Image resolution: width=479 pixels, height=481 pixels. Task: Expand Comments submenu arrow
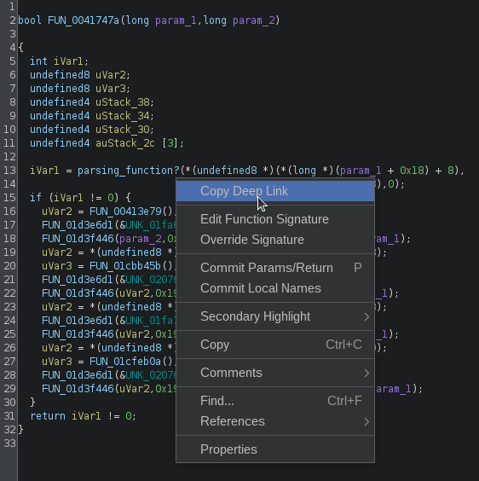click(x=366, y=373)
